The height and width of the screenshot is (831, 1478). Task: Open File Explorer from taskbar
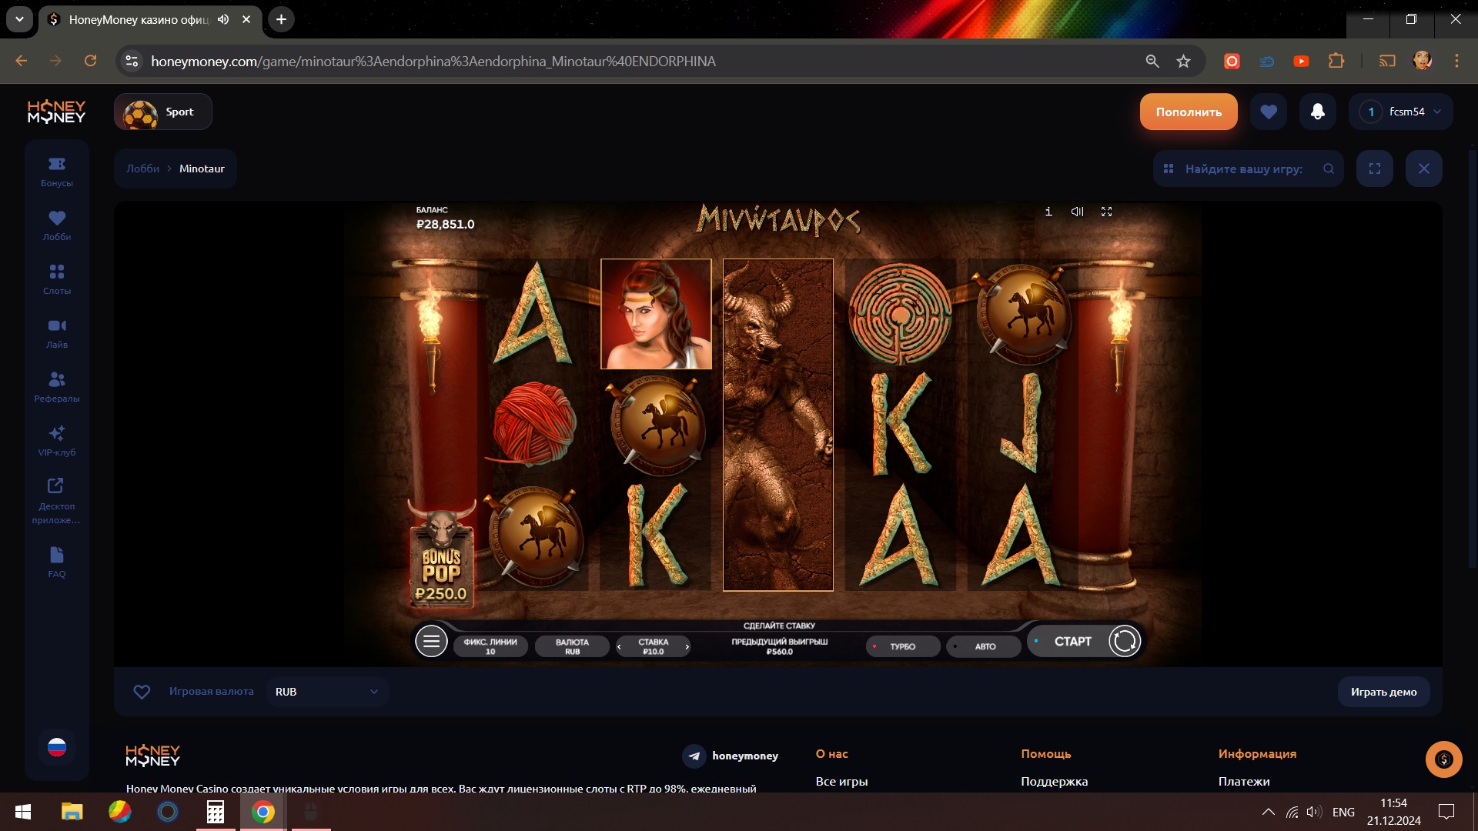click(x=72, y=812)
